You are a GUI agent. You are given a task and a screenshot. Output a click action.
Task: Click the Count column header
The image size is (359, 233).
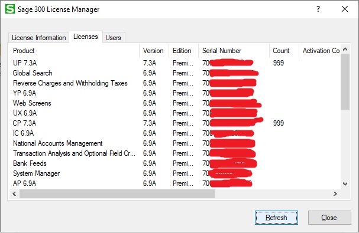click(284, 51)
